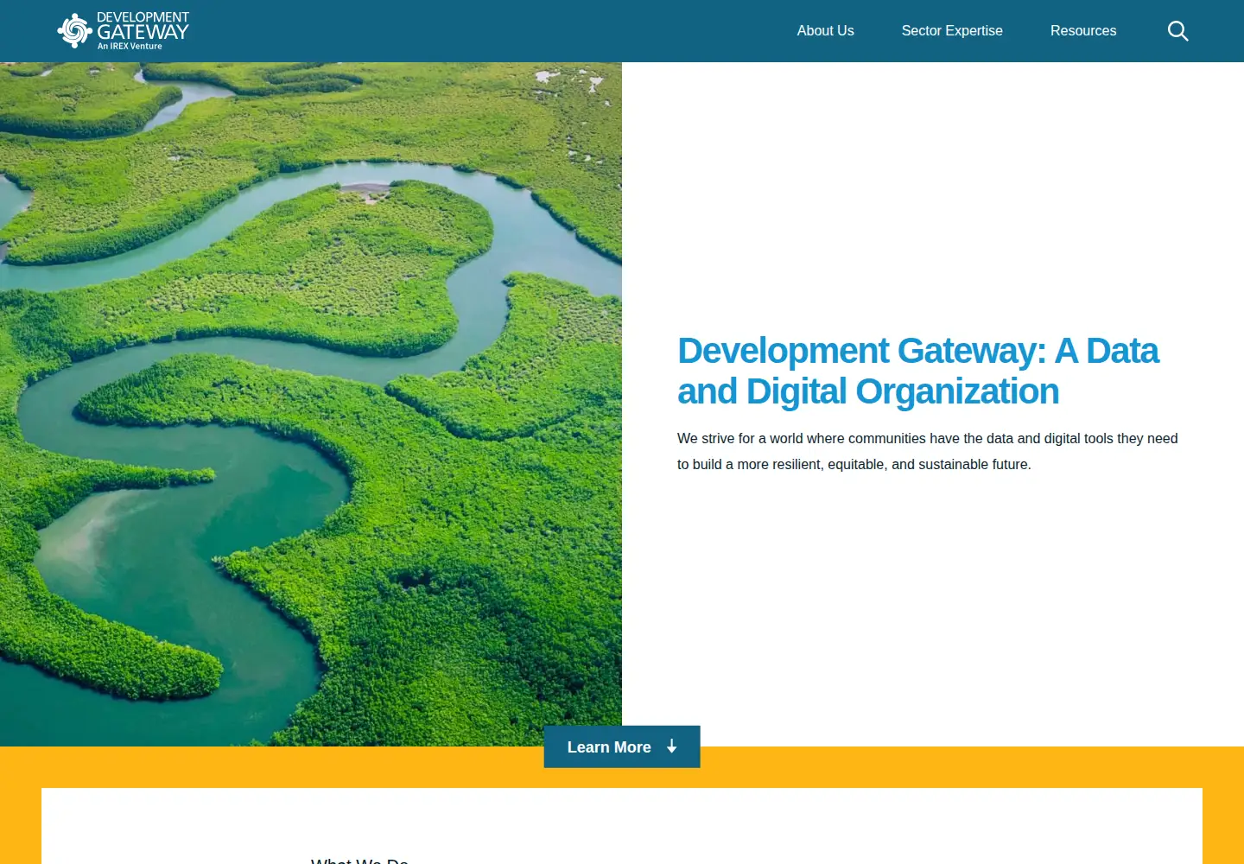Open the About Us menu

point(825,31)
